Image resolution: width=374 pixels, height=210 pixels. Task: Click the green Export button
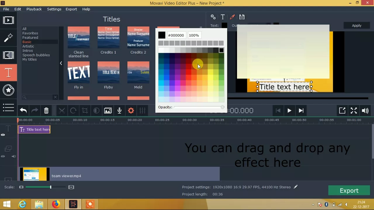[349, 190]
